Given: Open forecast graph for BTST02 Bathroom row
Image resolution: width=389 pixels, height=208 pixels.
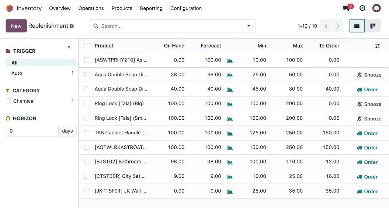Looking at the screenshot, I should [230, 162].
